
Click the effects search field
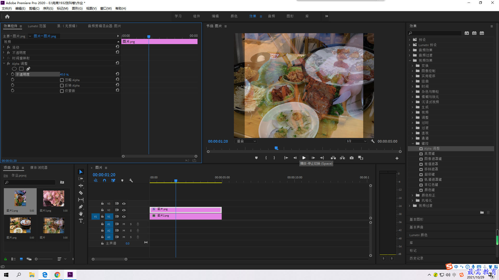pos(435,33)
